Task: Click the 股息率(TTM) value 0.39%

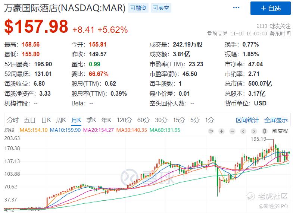Action: [119, 93]
